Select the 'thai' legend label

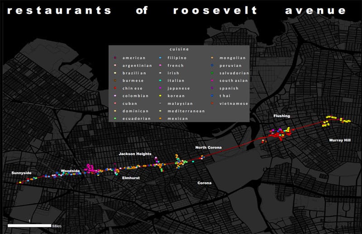tap(224, 96)
